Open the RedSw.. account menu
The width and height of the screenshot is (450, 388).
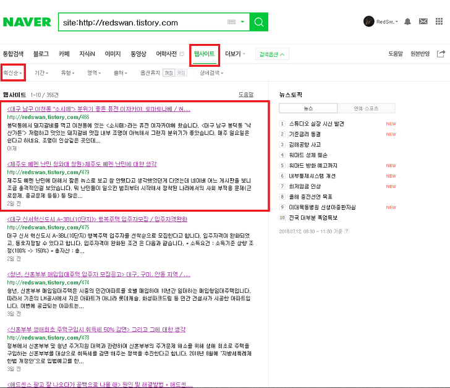point(387,22)
